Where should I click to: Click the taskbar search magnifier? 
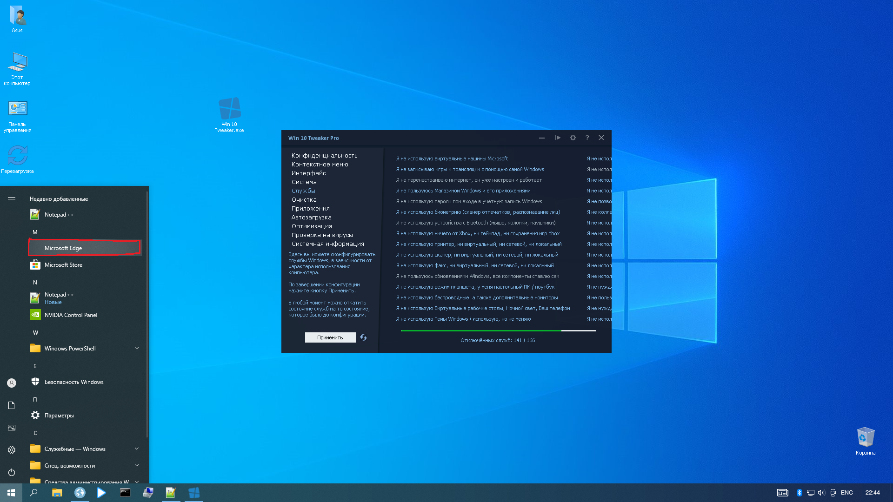pyautogui.click(x=33, y=493)
